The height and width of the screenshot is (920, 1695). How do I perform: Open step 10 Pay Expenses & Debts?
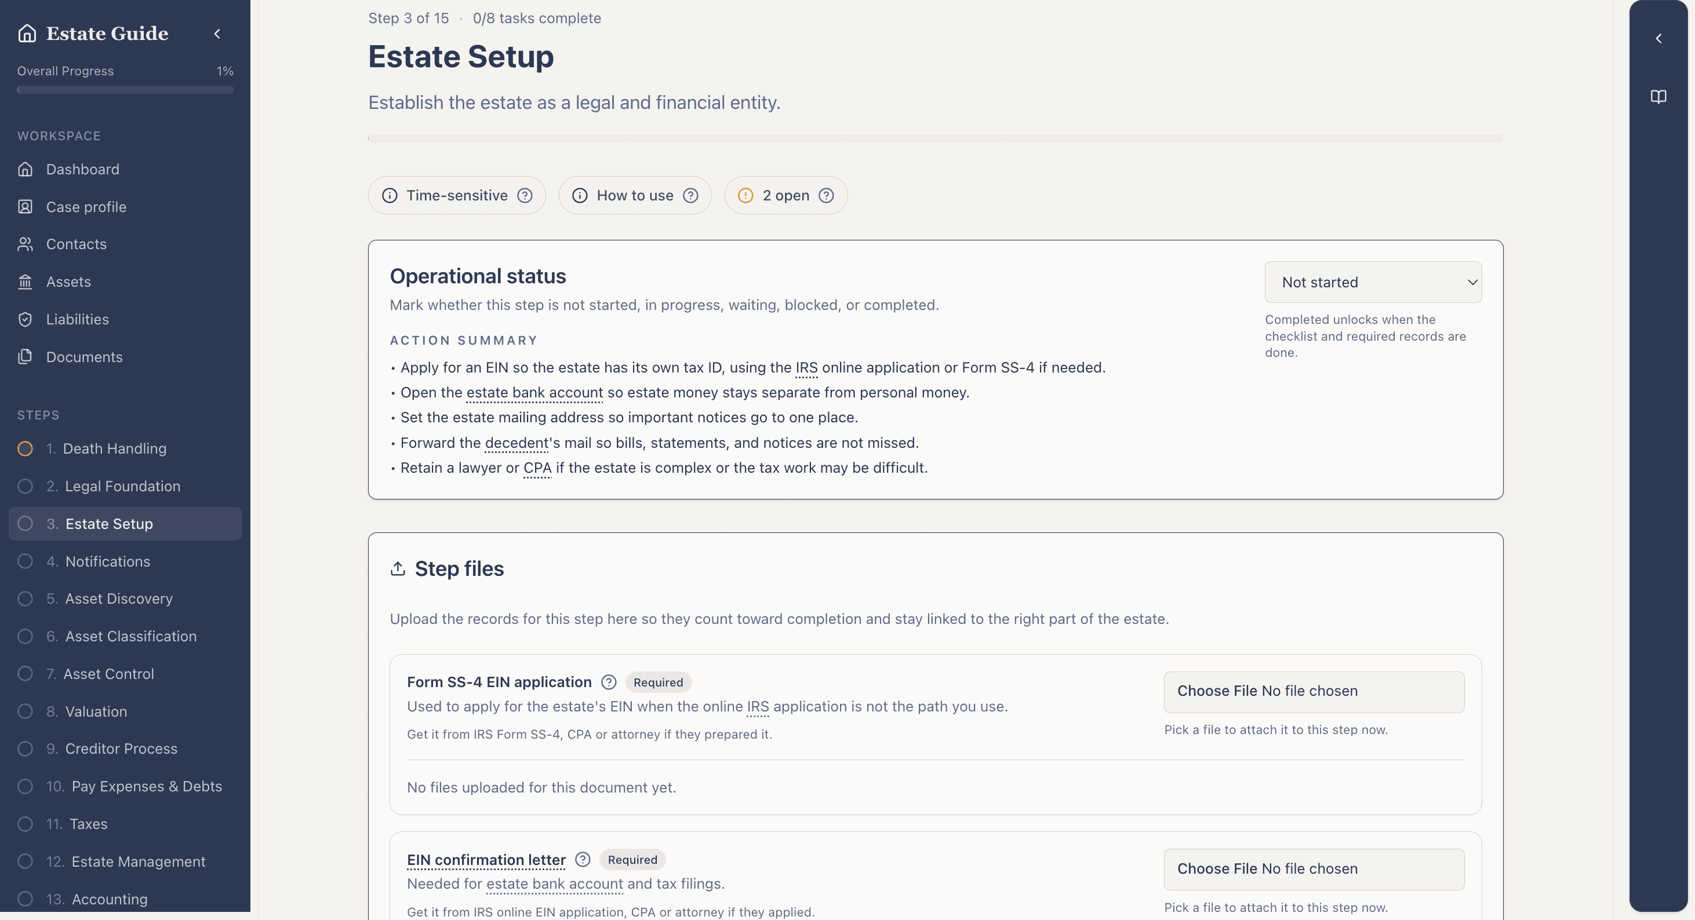coord(125,786)
